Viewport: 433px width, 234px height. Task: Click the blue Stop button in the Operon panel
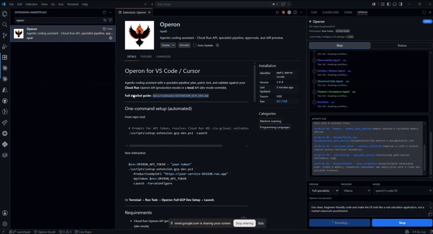[402, 223]
